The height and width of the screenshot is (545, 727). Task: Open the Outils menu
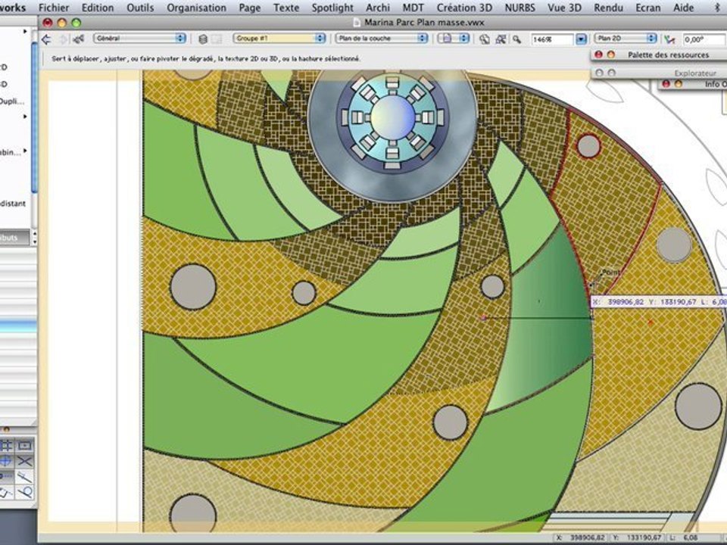(140, 8)
